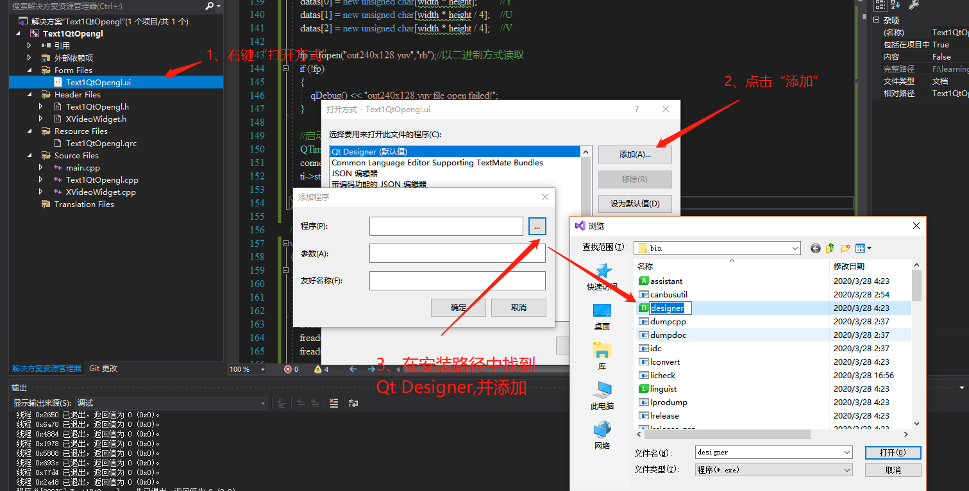Screen dimensions: 969x491
Task: Collapse the Resource Files folder
Action: pyautogui.click(x=29, y=131)
